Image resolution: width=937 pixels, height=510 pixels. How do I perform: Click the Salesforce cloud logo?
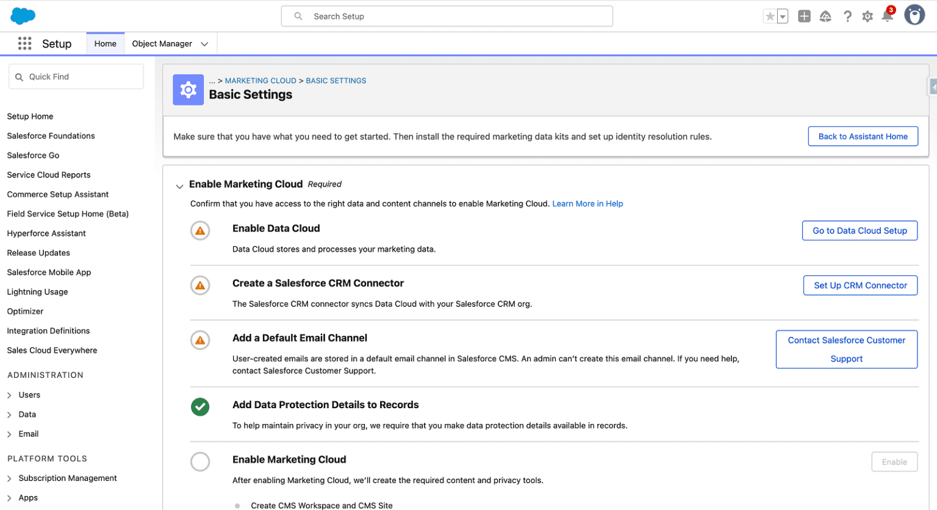[x=23, y=16]
